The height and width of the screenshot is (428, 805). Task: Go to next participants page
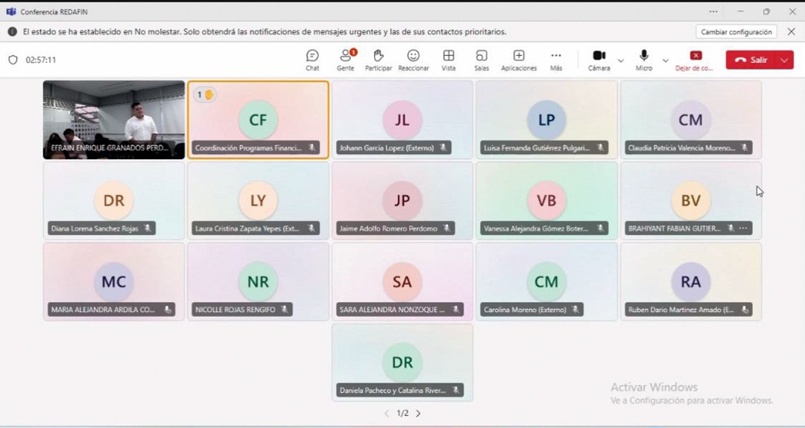(x=418, y=413)
